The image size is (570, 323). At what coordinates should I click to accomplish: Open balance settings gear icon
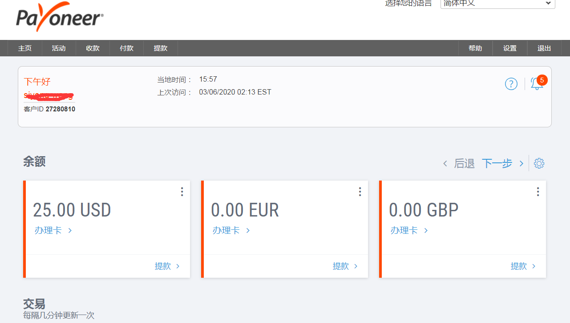[x=539, y=163]
